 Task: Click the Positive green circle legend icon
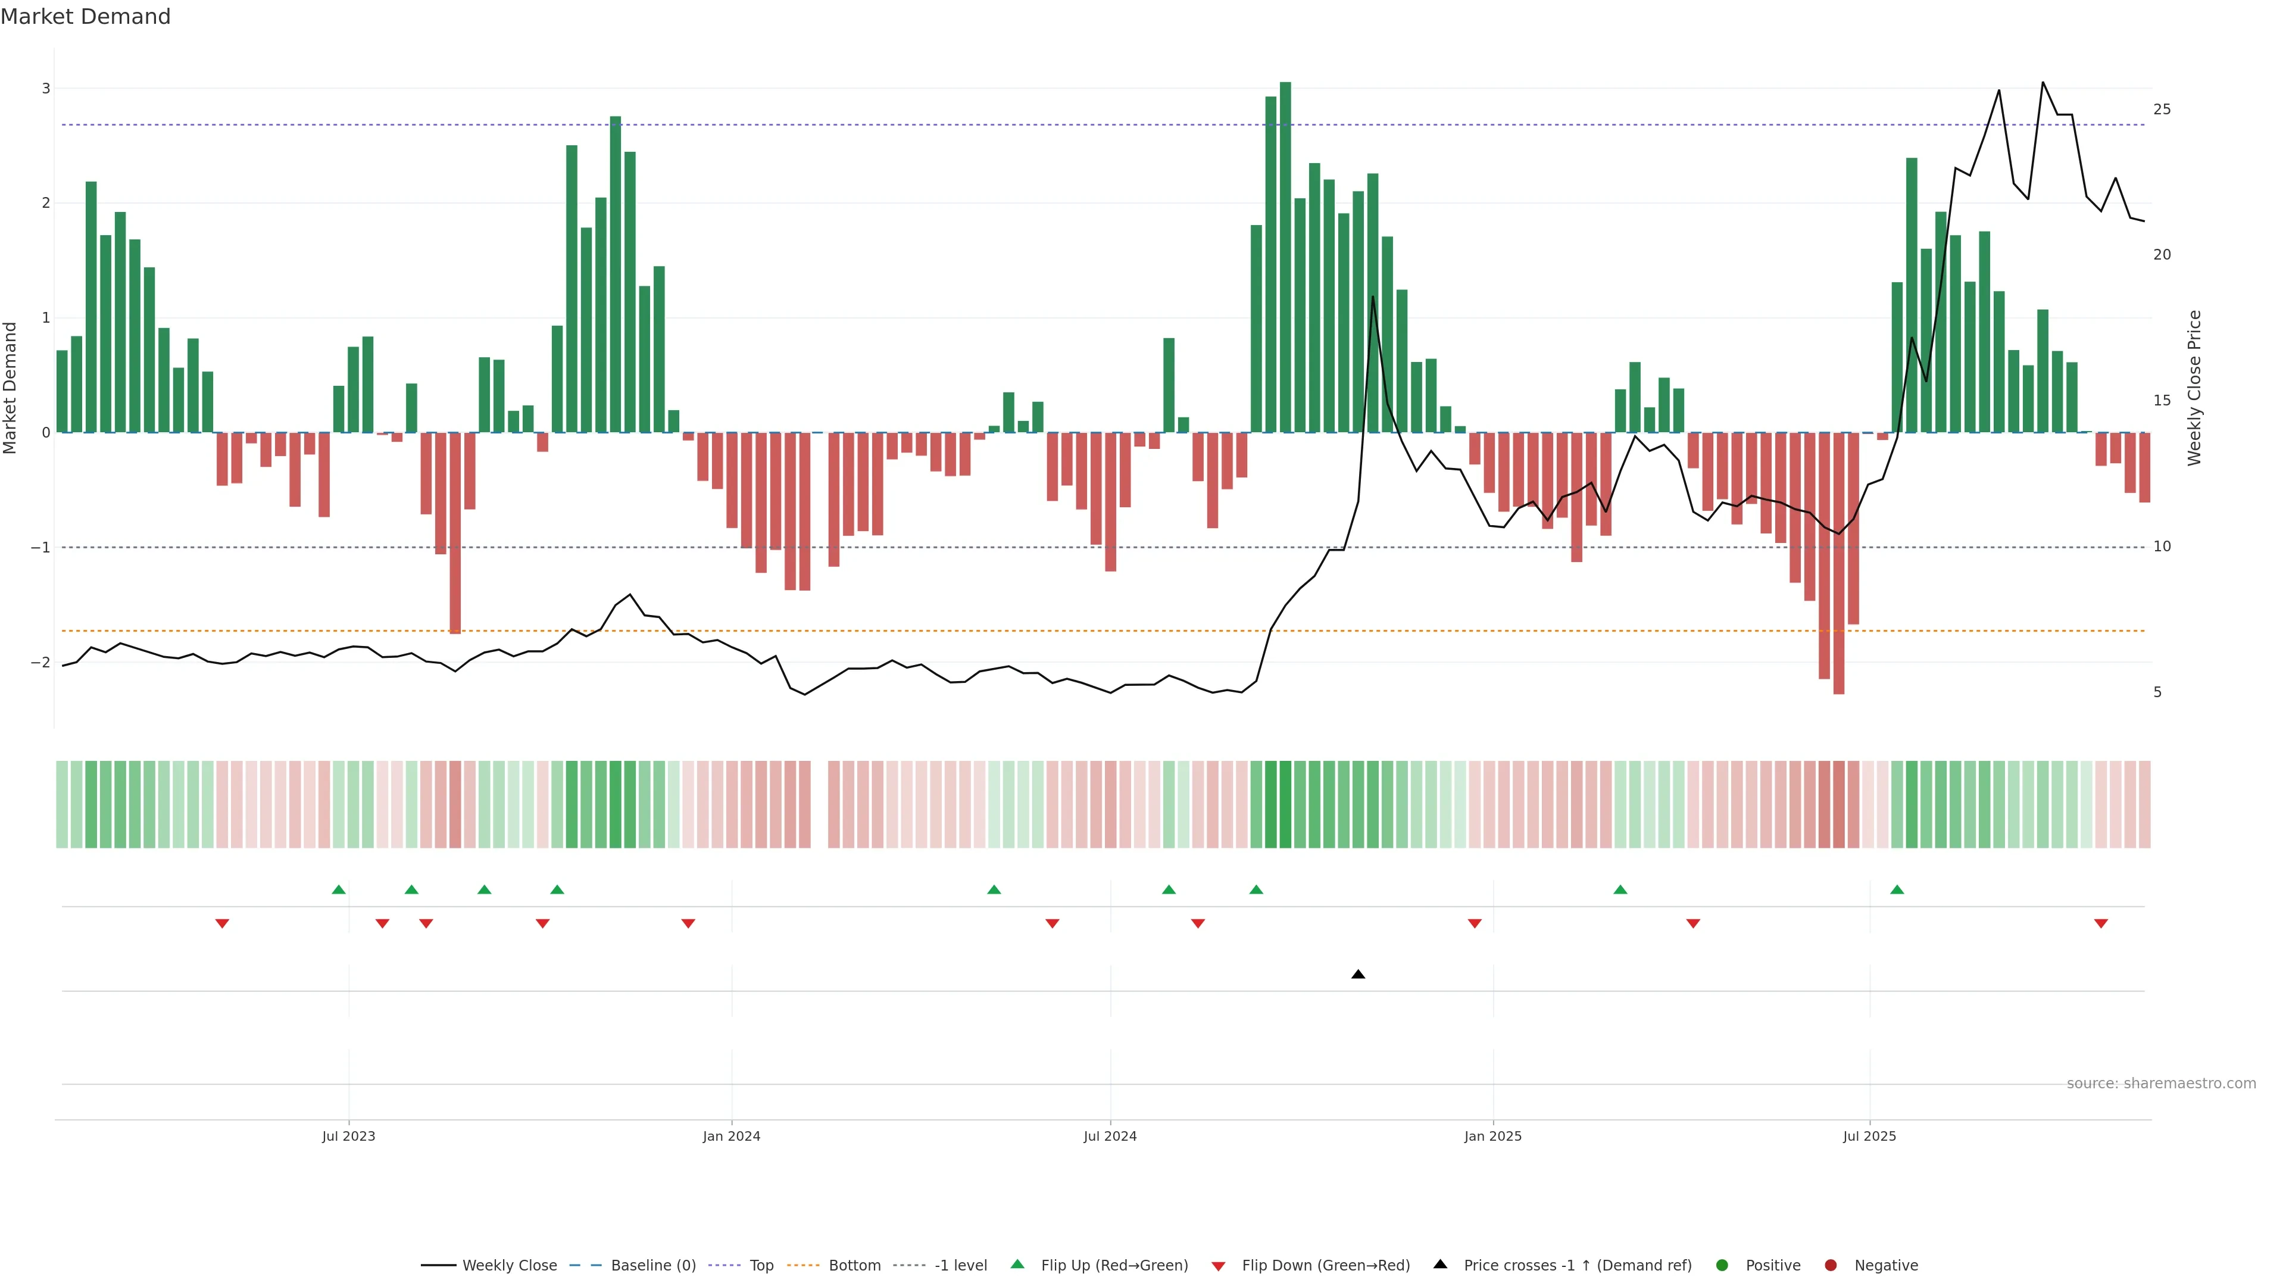point(1722,1266)
